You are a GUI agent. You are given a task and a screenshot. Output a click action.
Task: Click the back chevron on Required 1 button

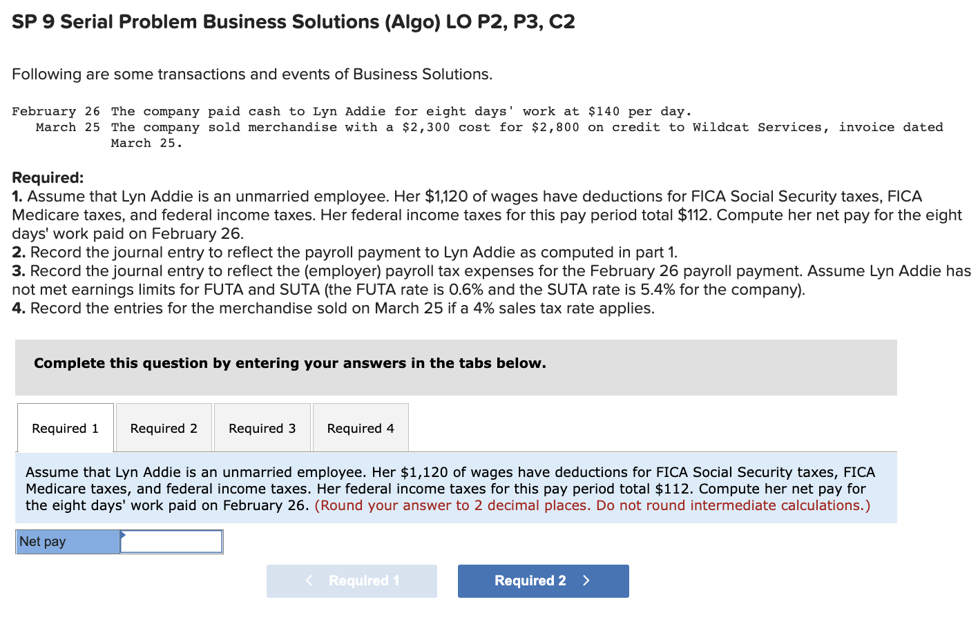(309, 581)
